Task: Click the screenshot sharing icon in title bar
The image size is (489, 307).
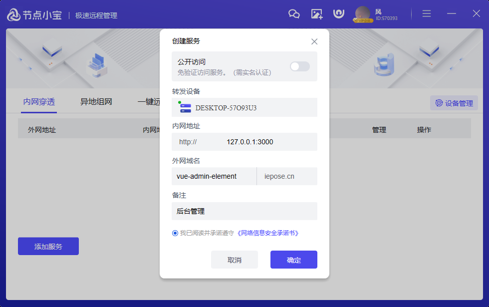Action: click(x=316, y=14)
